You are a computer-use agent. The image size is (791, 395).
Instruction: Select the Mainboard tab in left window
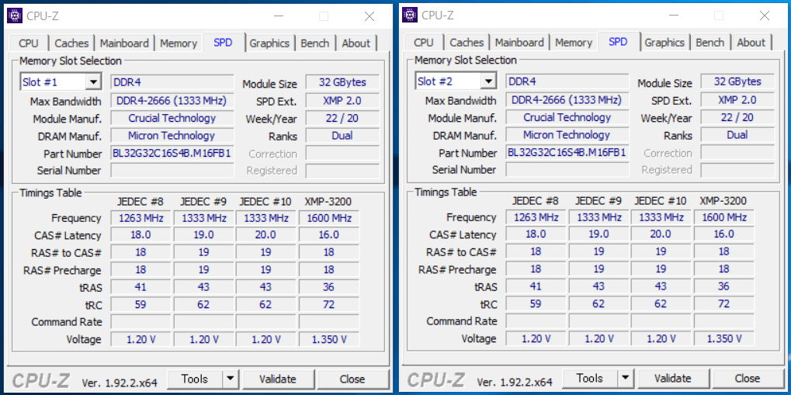tap(124, 43)
